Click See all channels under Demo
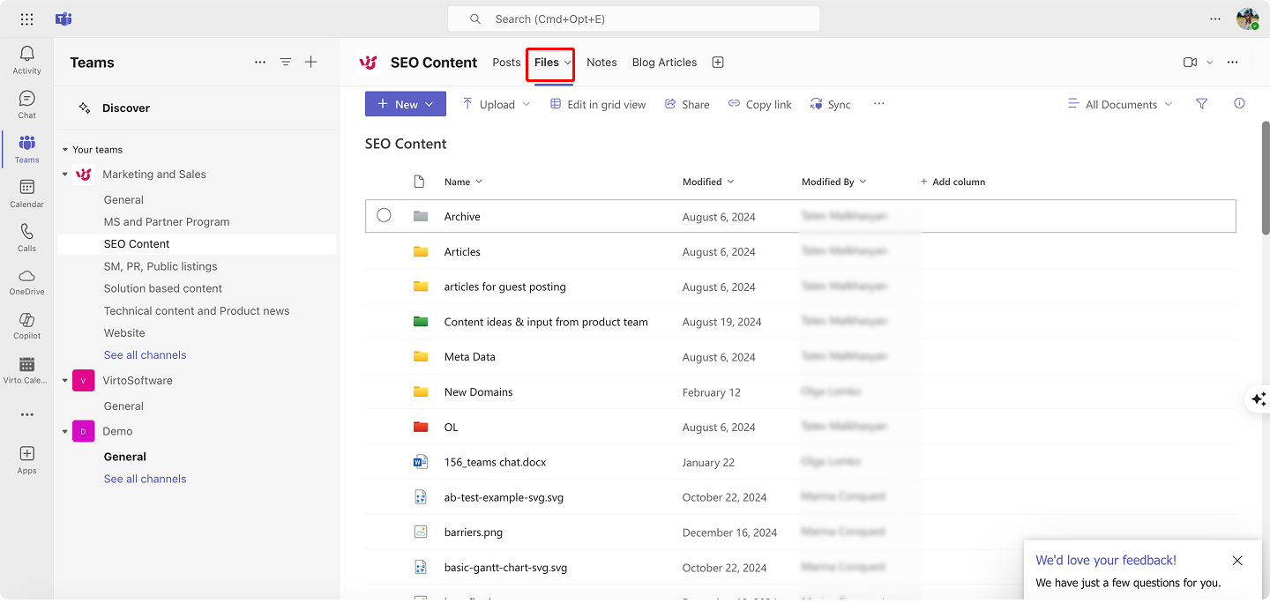1270x603 pixels. [x=145, y=480]
